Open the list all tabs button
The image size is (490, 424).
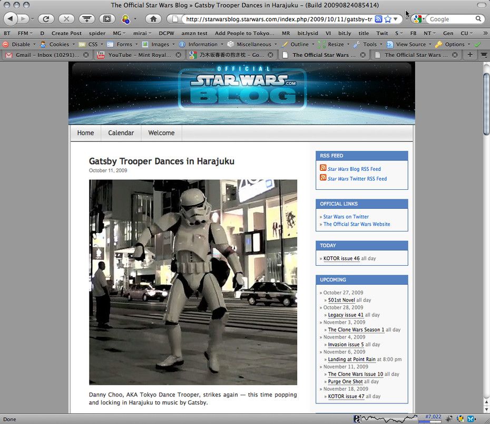click(484, 55)
